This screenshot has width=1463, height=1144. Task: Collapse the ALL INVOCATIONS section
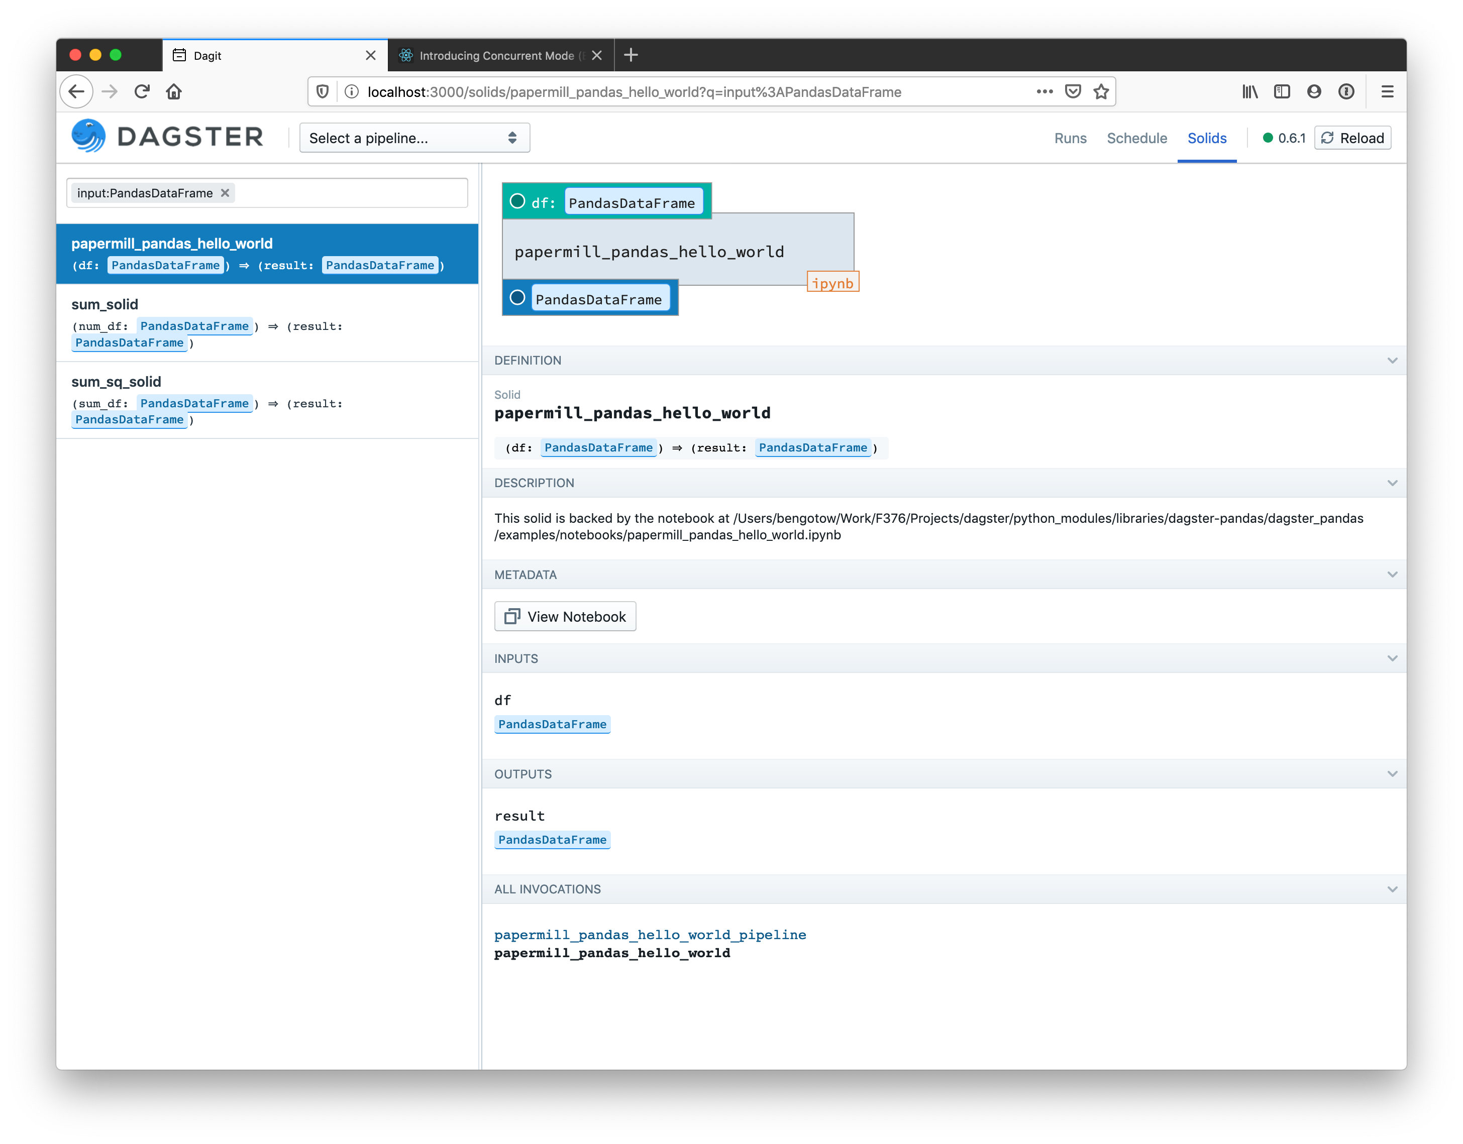click(1392, 890)
